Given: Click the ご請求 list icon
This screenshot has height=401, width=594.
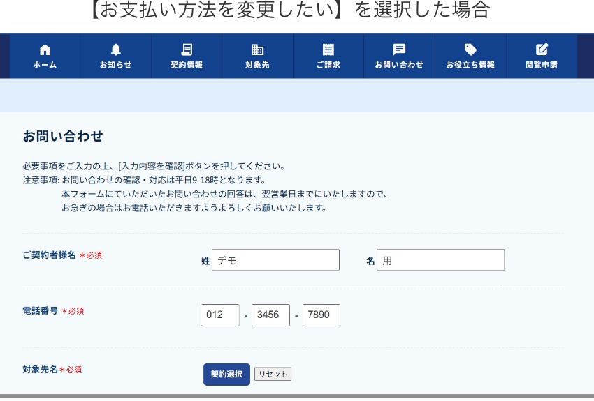Looking at the screenshot, I should 328,50.
